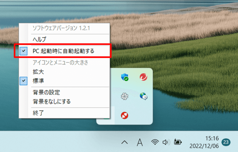Click the Slack tray icon

coord(125,96)
